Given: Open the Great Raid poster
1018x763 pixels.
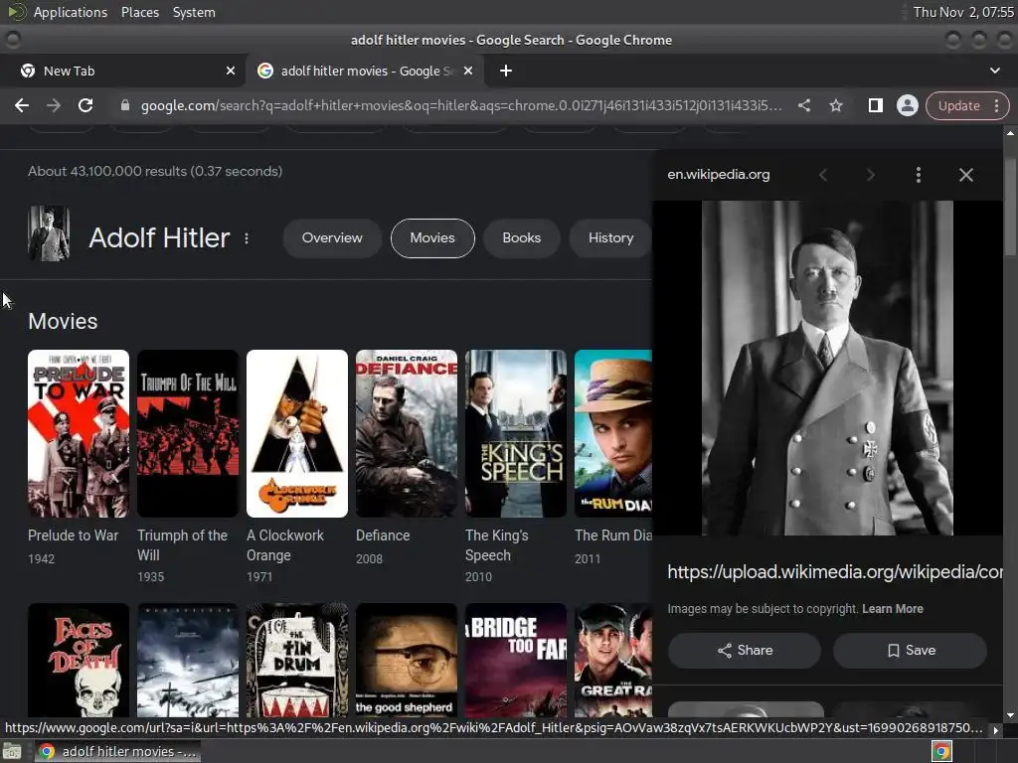Looking at the screenshot, I should 612,660.
